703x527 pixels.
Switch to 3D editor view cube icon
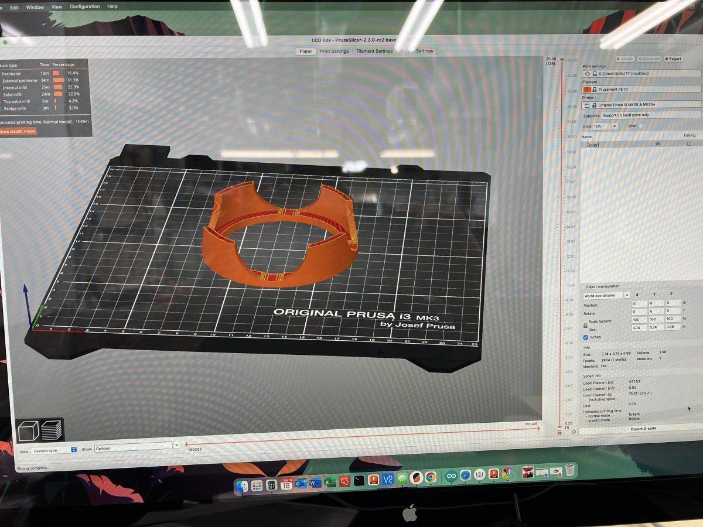pyautogui.click(x=29, y=432)
